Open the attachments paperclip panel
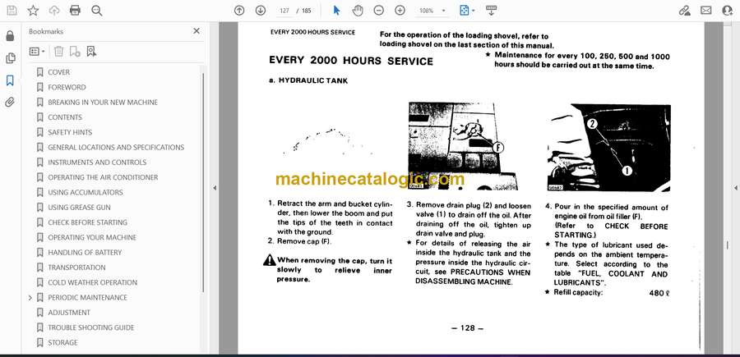Viewport: 740px width, 357px height. tap(10, 103)
